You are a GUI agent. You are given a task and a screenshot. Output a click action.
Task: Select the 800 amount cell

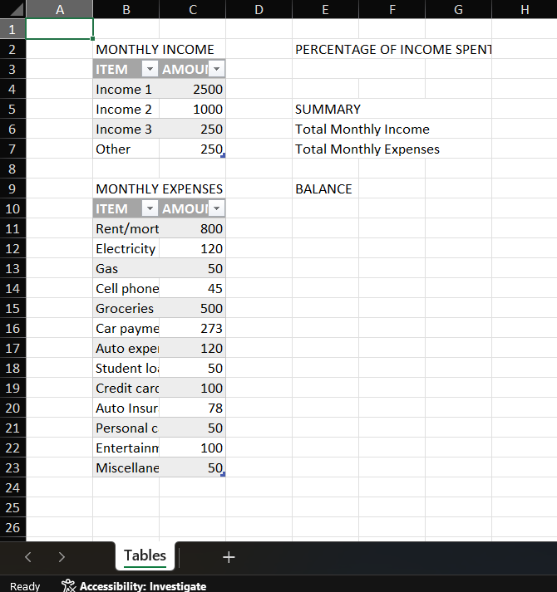[193, 228]
